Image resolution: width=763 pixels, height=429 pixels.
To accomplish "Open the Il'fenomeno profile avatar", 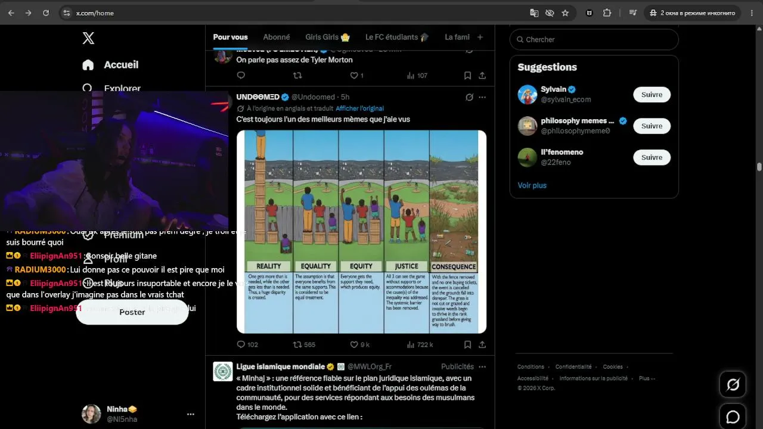I will [x=528, y=157].
